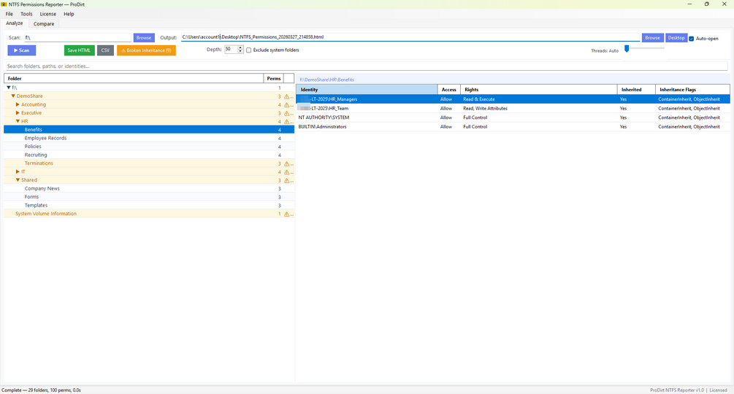Select the Terminations folder

point(149,163)
